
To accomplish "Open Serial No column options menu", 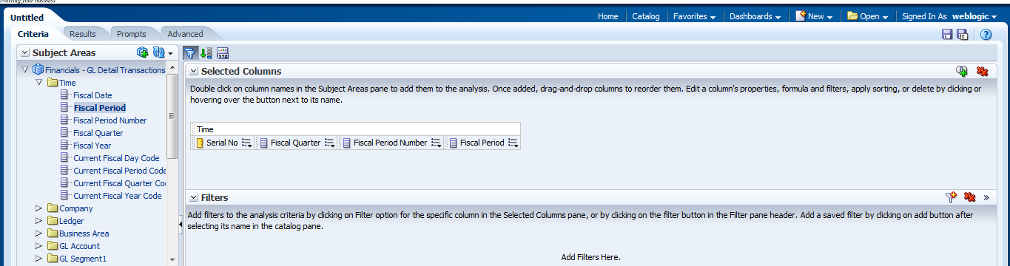I will (x=247, y=143).
